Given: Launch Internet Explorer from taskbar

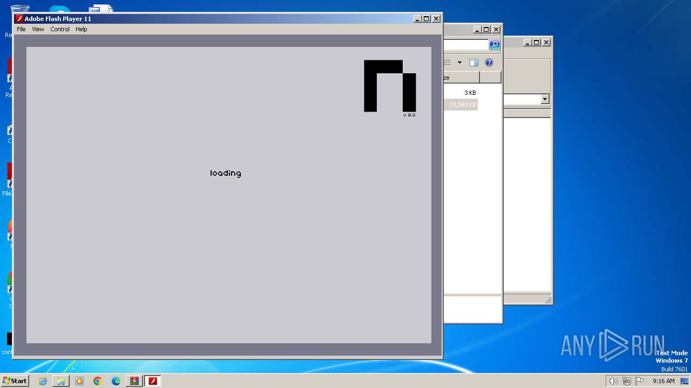Looking at the screenshot, I should click(43, 381).
